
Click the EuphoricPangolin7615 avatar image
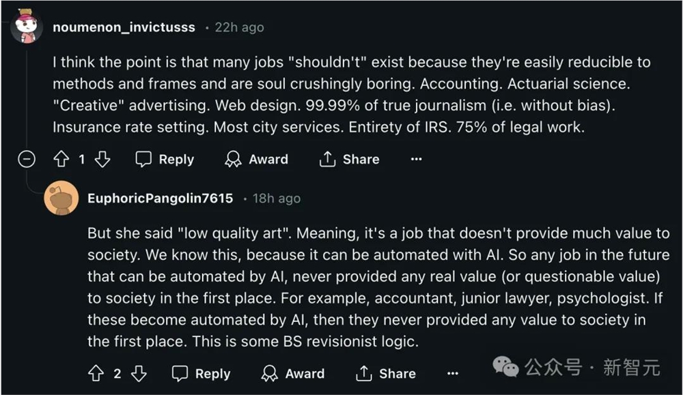pyautogui.click(x=61, y=199)
